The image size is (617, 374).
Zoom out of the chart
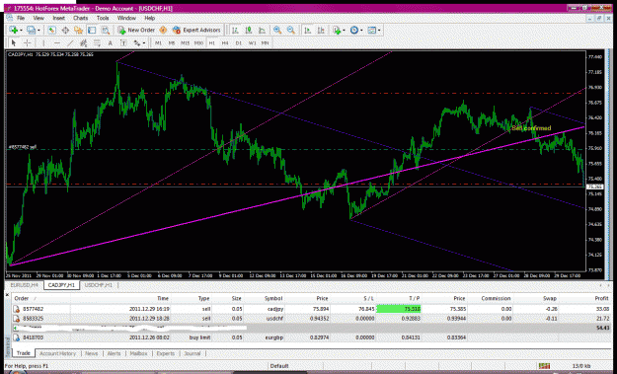pos(291,30)
